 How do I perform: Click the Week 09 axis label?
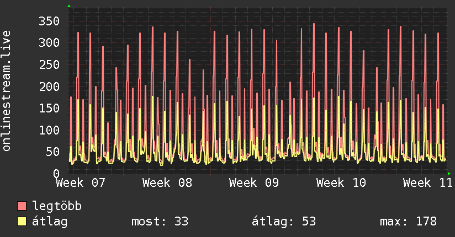point(254,183)
